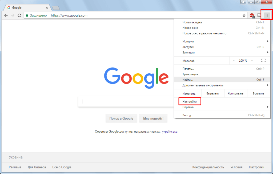The height and width of the screenshot is (174, 273).
Task: Click the browser forward arrow
Action: click(13, 15)
